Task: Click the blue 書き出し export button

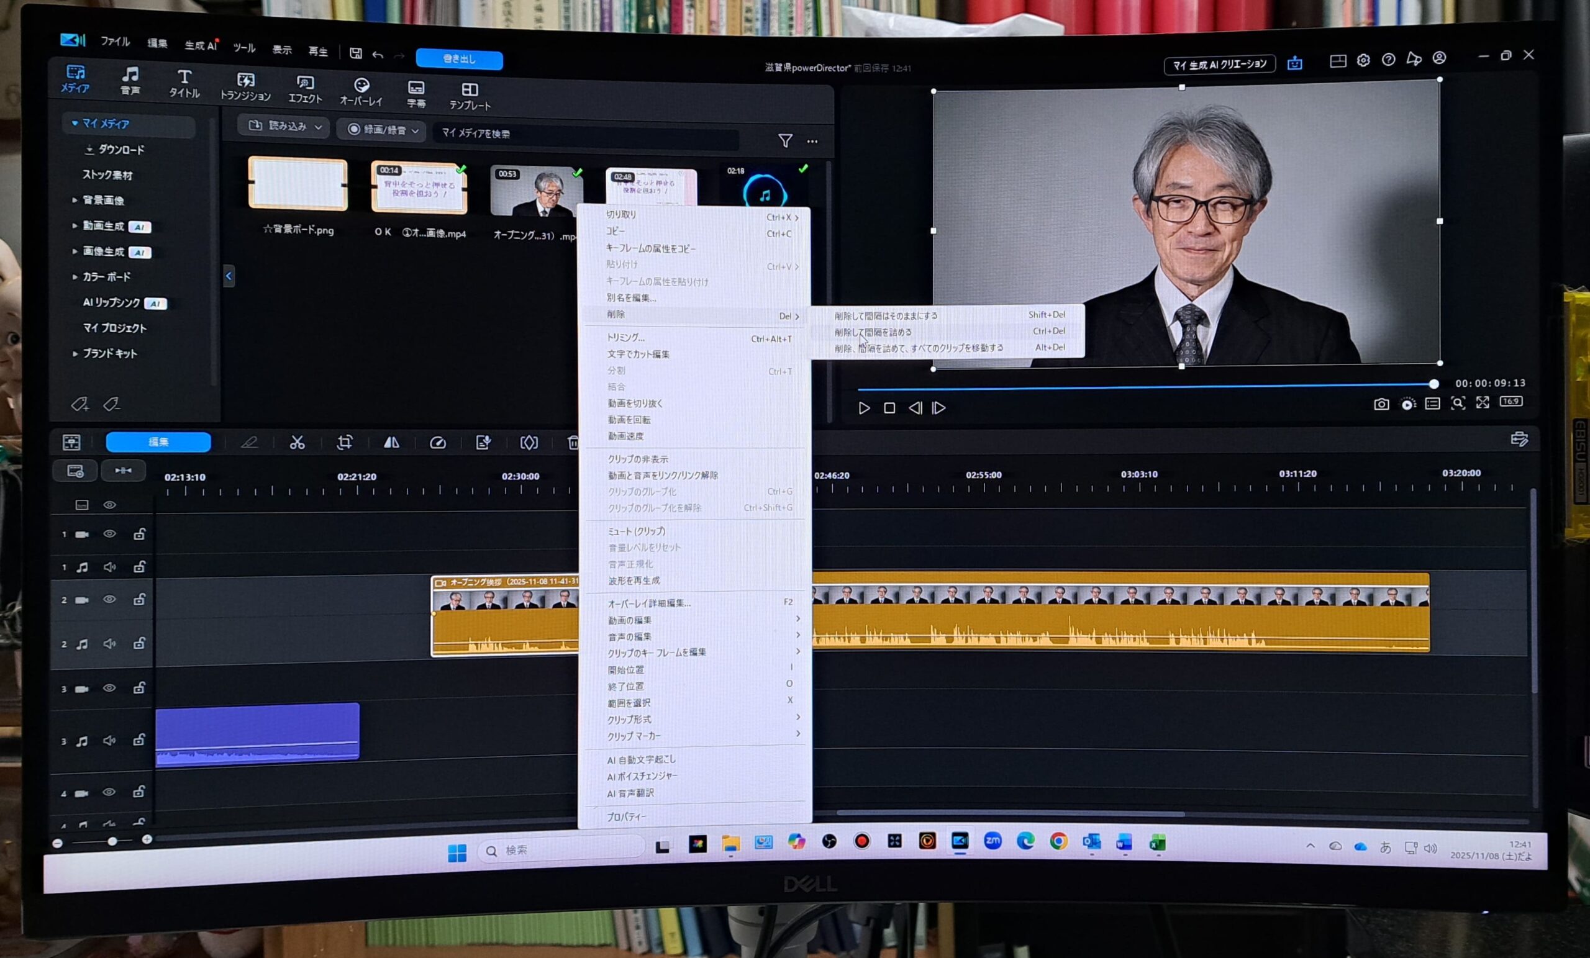Action: [x=459, y=60]
